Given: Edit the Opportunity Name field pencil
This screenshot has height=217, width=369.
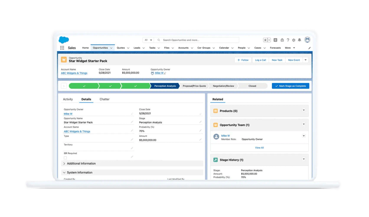Looking at the screenshot, I should point(132,122).
